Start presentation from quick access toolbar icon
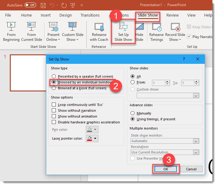Screen dimensions: 217x186 [73, 5]
